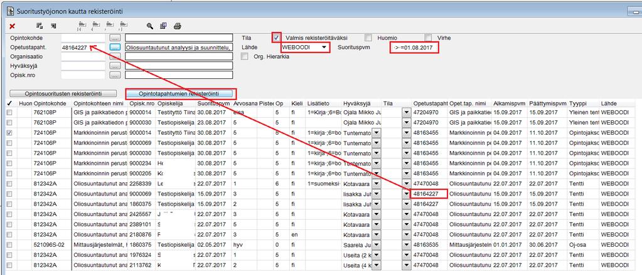This screenshot has height=275, width=642.
Task: Open Tila dropdown for student 2180876 row
Action: 406,234
